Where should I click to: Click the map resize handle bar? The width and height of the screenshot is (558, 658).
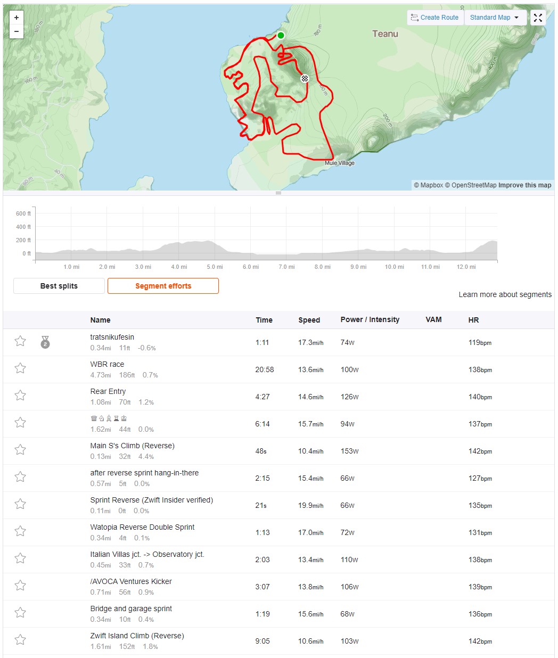tap(278, 193)
